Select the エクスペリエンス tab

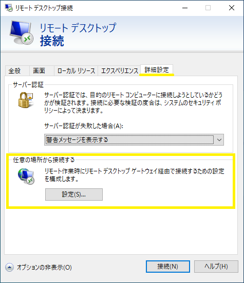119,71
